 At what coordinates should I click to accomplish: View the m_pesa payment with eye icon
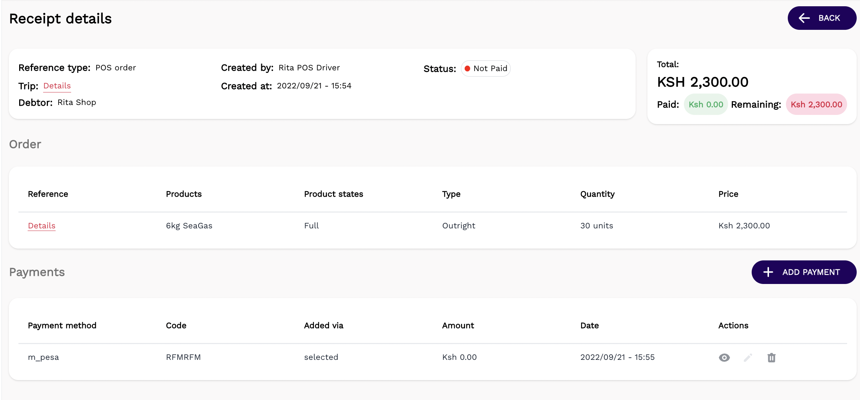(x=724, y=358)
